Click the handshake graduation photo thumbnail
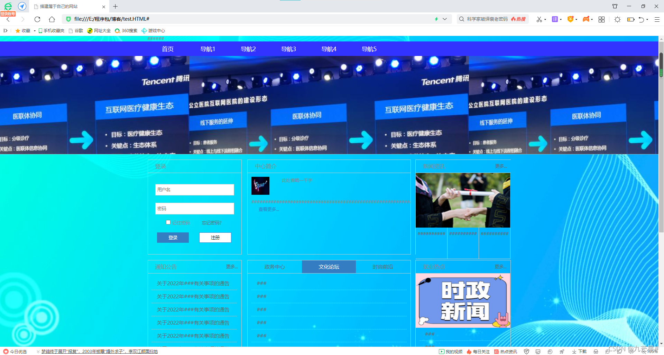664x355 pixels. [463, 200]
